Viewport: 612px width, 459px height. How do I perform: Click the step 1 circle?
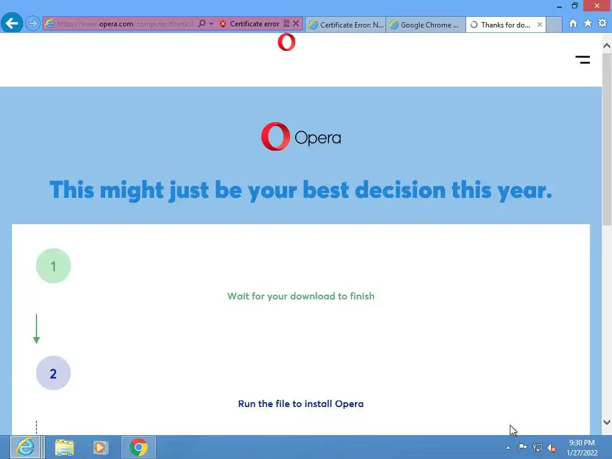coord(53,266)
